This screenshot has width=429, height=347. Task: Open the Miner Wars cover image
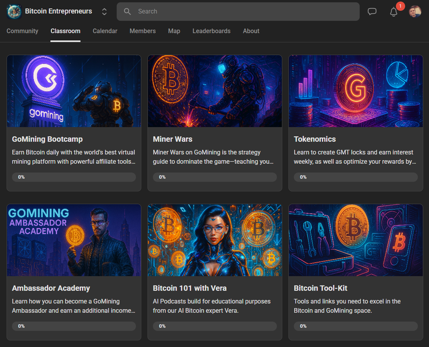point(215,91)
